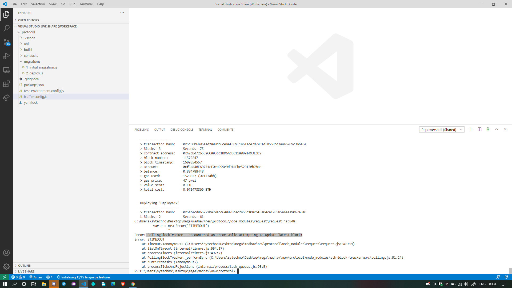Switch to the Debug Console tab
The width and height of the screenshot is (512, 288).
[182, 130]
